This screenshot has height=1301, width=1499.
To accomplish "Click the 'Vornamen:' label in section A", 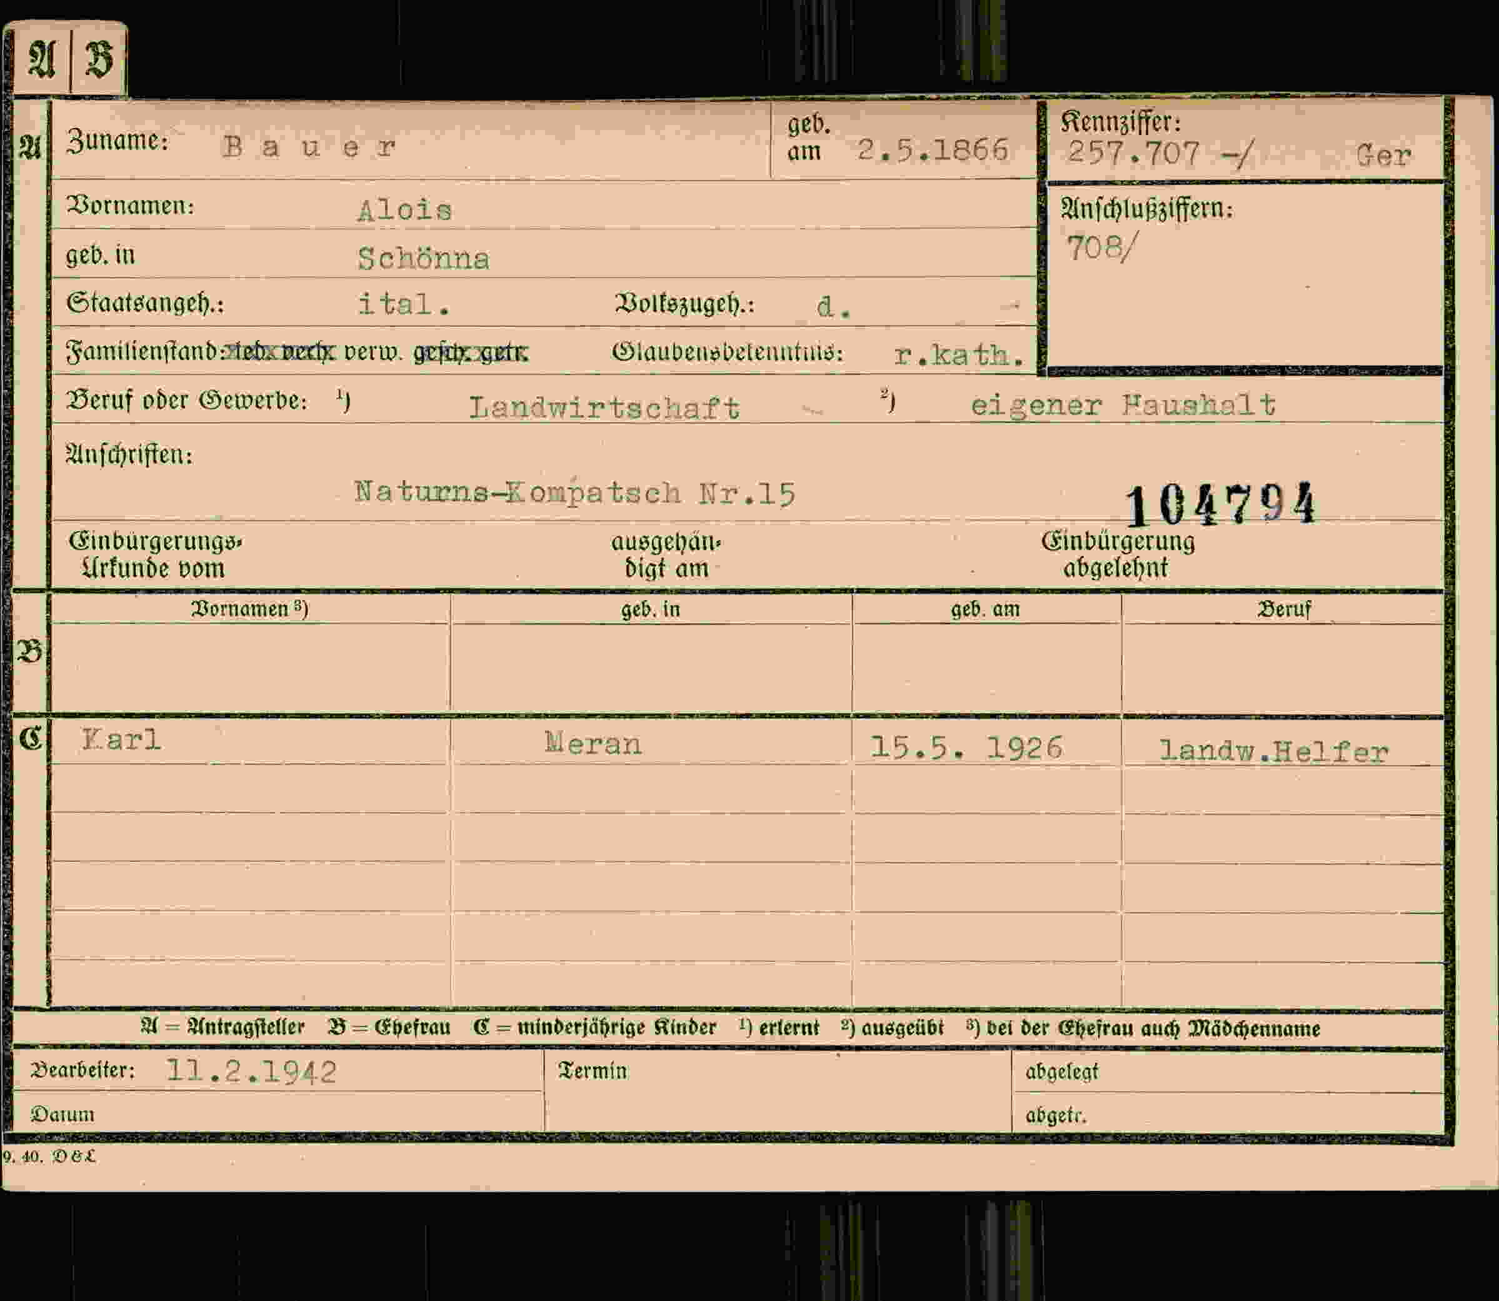I will [131, 206].
